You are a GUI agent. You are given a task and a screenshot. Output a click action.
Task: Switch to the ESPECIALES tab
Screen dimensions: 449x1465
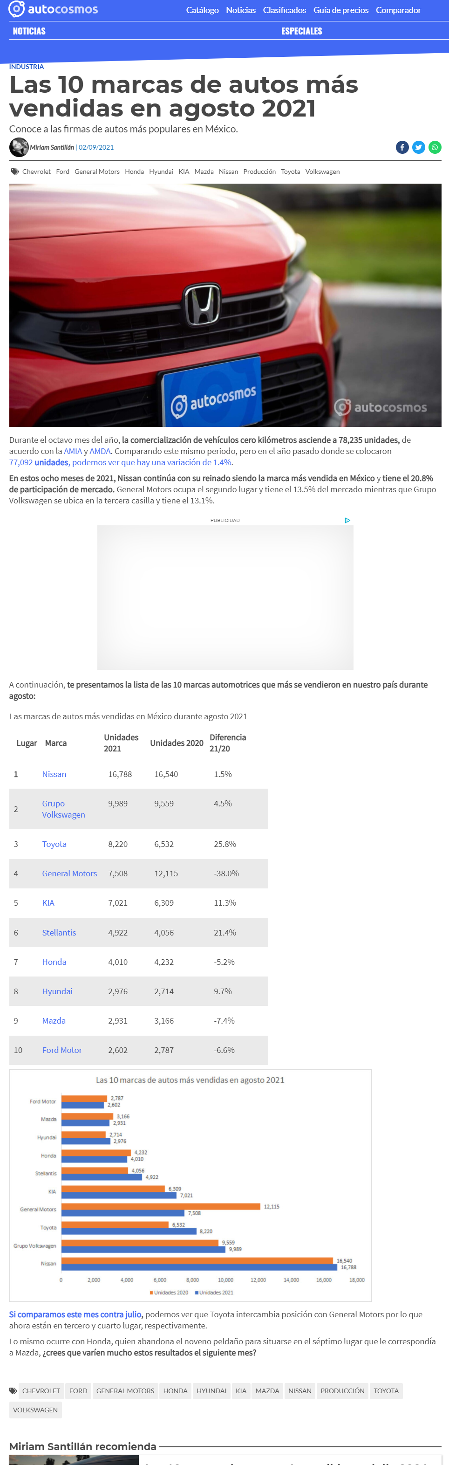(x=301, y=31)
